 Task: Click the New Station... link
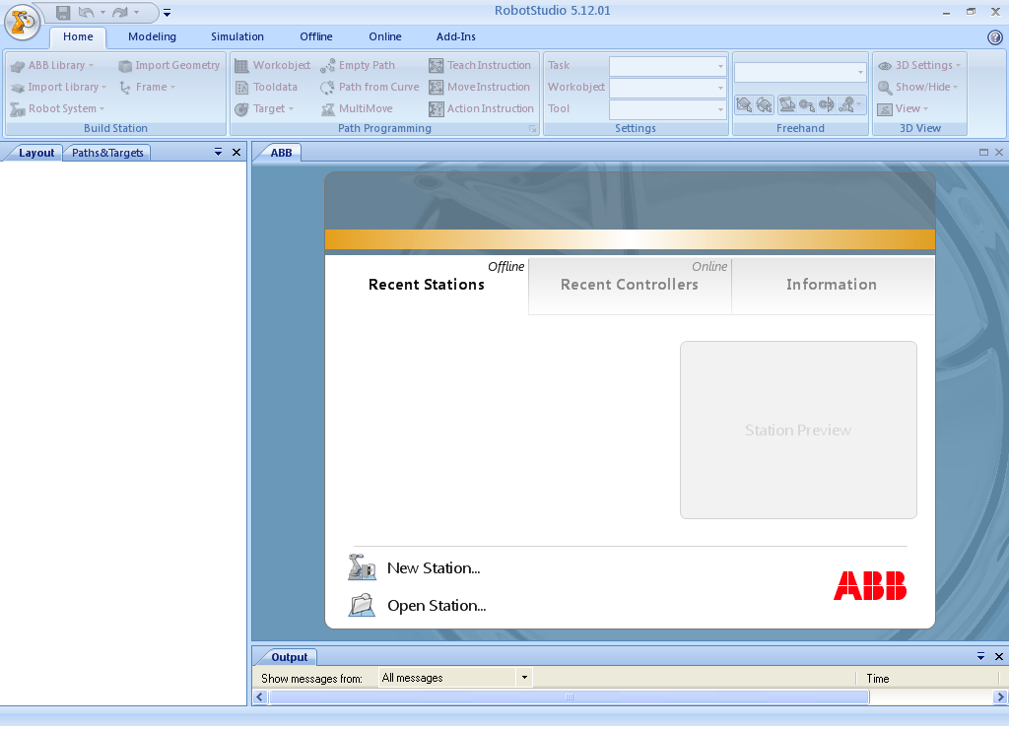[434, 568]
